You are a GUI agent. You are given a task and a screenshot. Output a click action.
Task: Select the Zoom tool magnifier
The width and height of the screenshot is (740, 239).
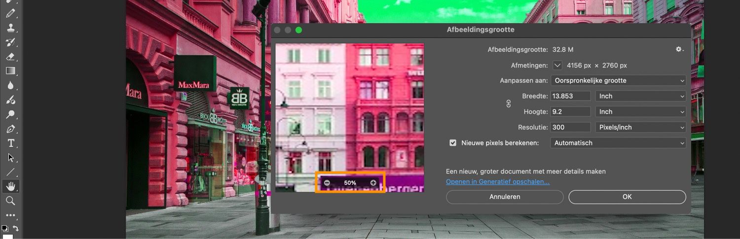(x=10, y=201)
